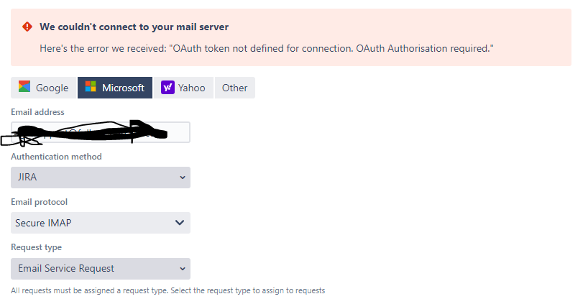The image size is (588, 299).
Task: Choose the Other mail provider tab
Action: click(x=235, y=88)
